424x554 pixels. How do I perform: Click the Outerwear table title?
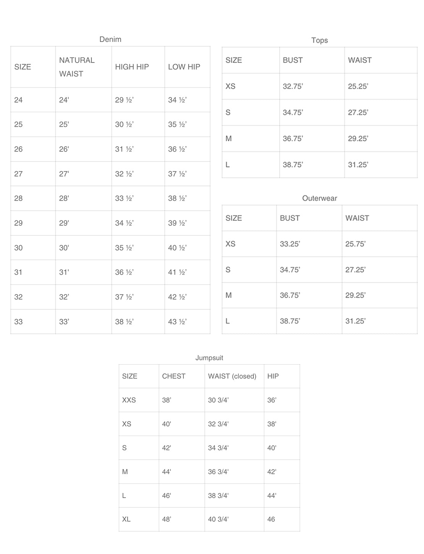point(319,198)
